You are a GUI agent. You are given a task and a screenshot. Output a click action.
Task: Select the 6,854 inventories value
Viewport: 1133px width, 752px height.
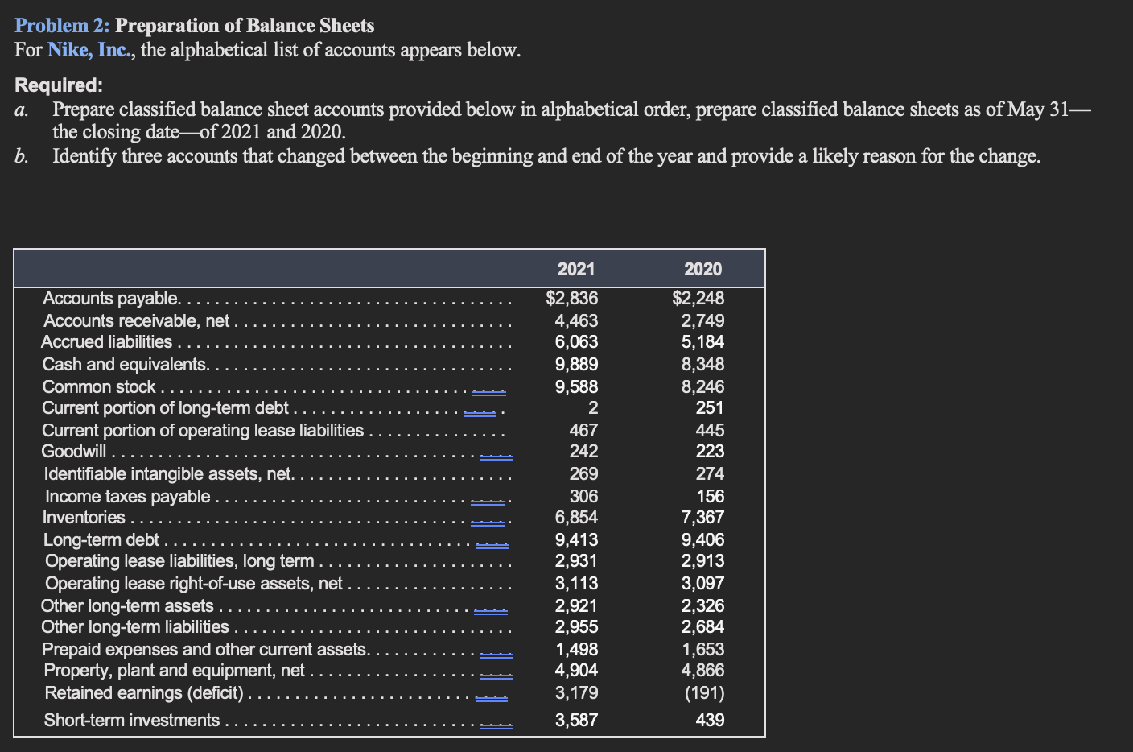point(577,518)
